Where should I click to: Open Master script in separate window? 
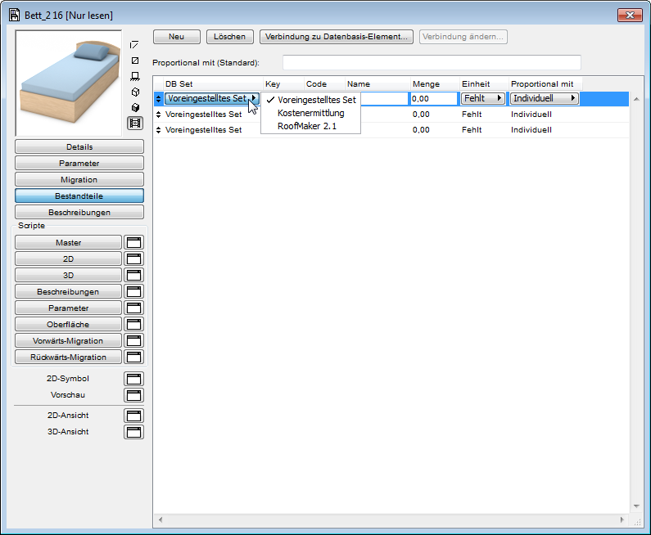click(x=133, y=242)
